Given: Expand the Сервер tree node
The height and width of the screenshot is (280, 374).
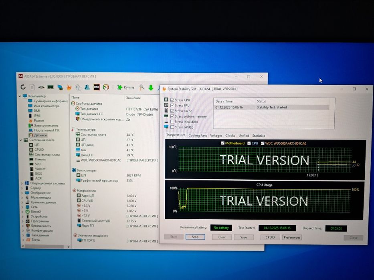Looking at the screenshot, I should click(x=22, y=188).
